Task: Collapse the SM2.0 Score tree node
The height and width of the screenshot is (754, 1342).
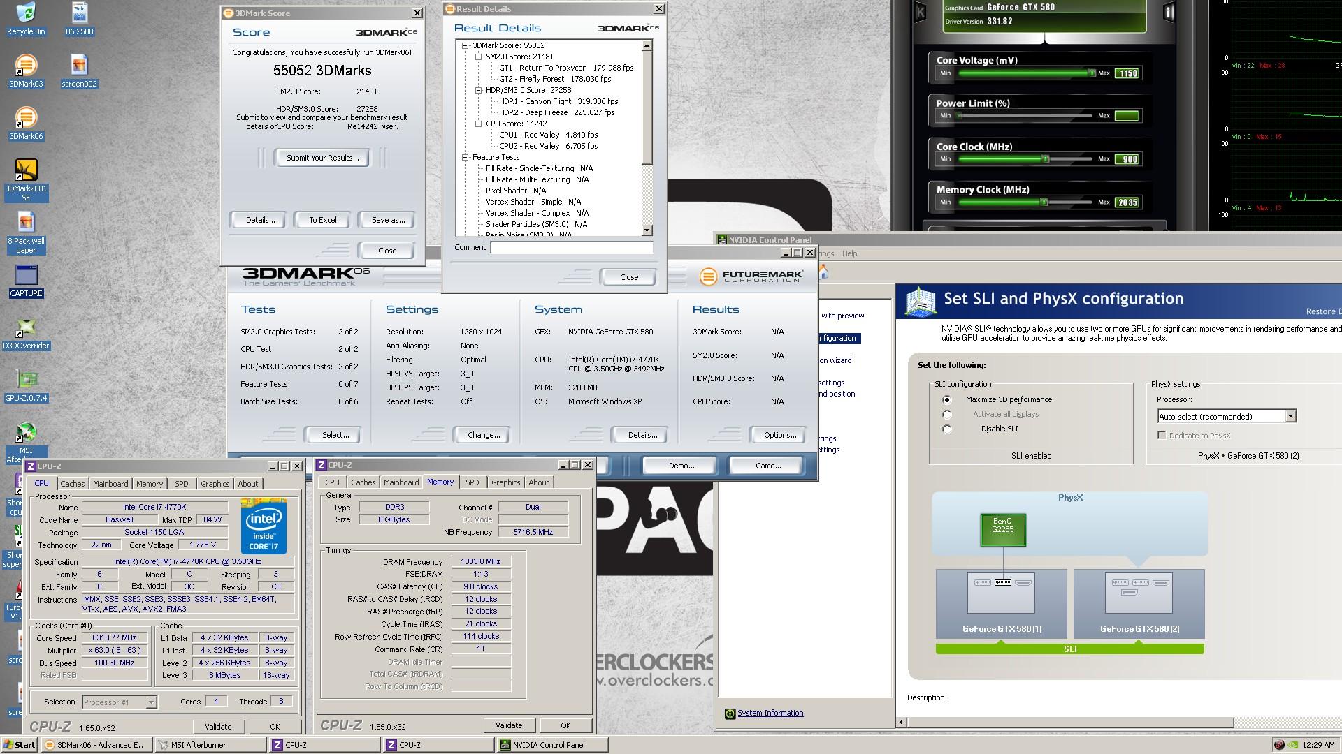Action: [479, 57]
